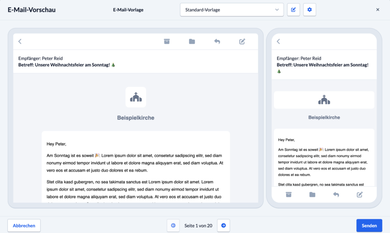Click compose icon in desktop preview toolbar
Screen dimensions: 390x233
242,41
